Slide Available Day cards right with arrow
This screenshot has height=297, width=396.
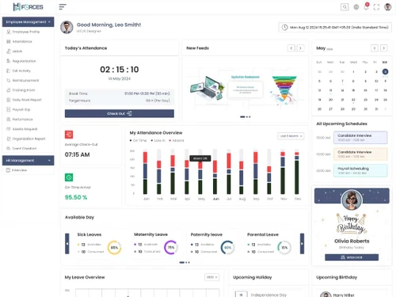[x=302, y=244]
